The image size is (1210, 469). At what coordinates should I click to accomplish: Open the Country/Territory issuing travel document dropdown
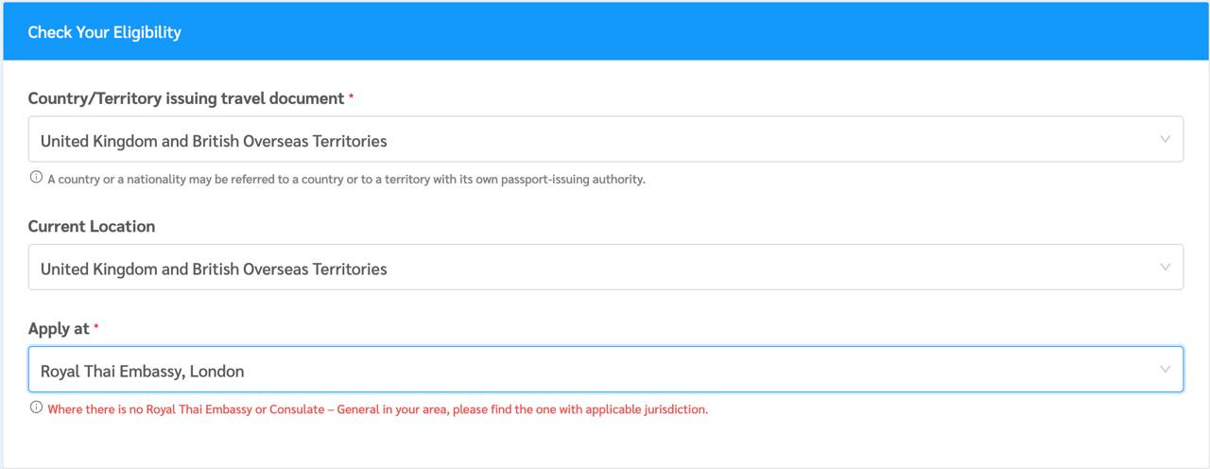605,140
